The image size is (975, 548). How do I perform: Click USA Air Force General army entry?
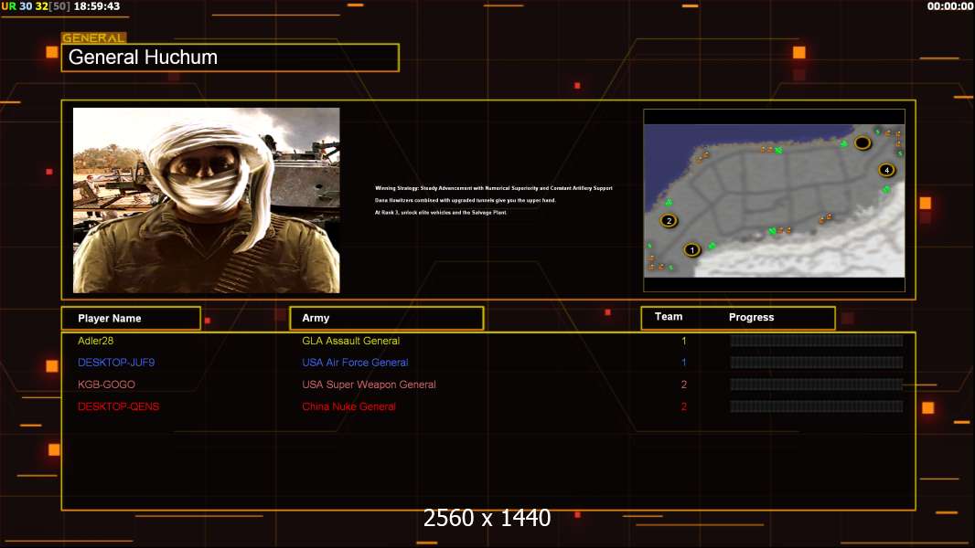click(x=355, y=363)
